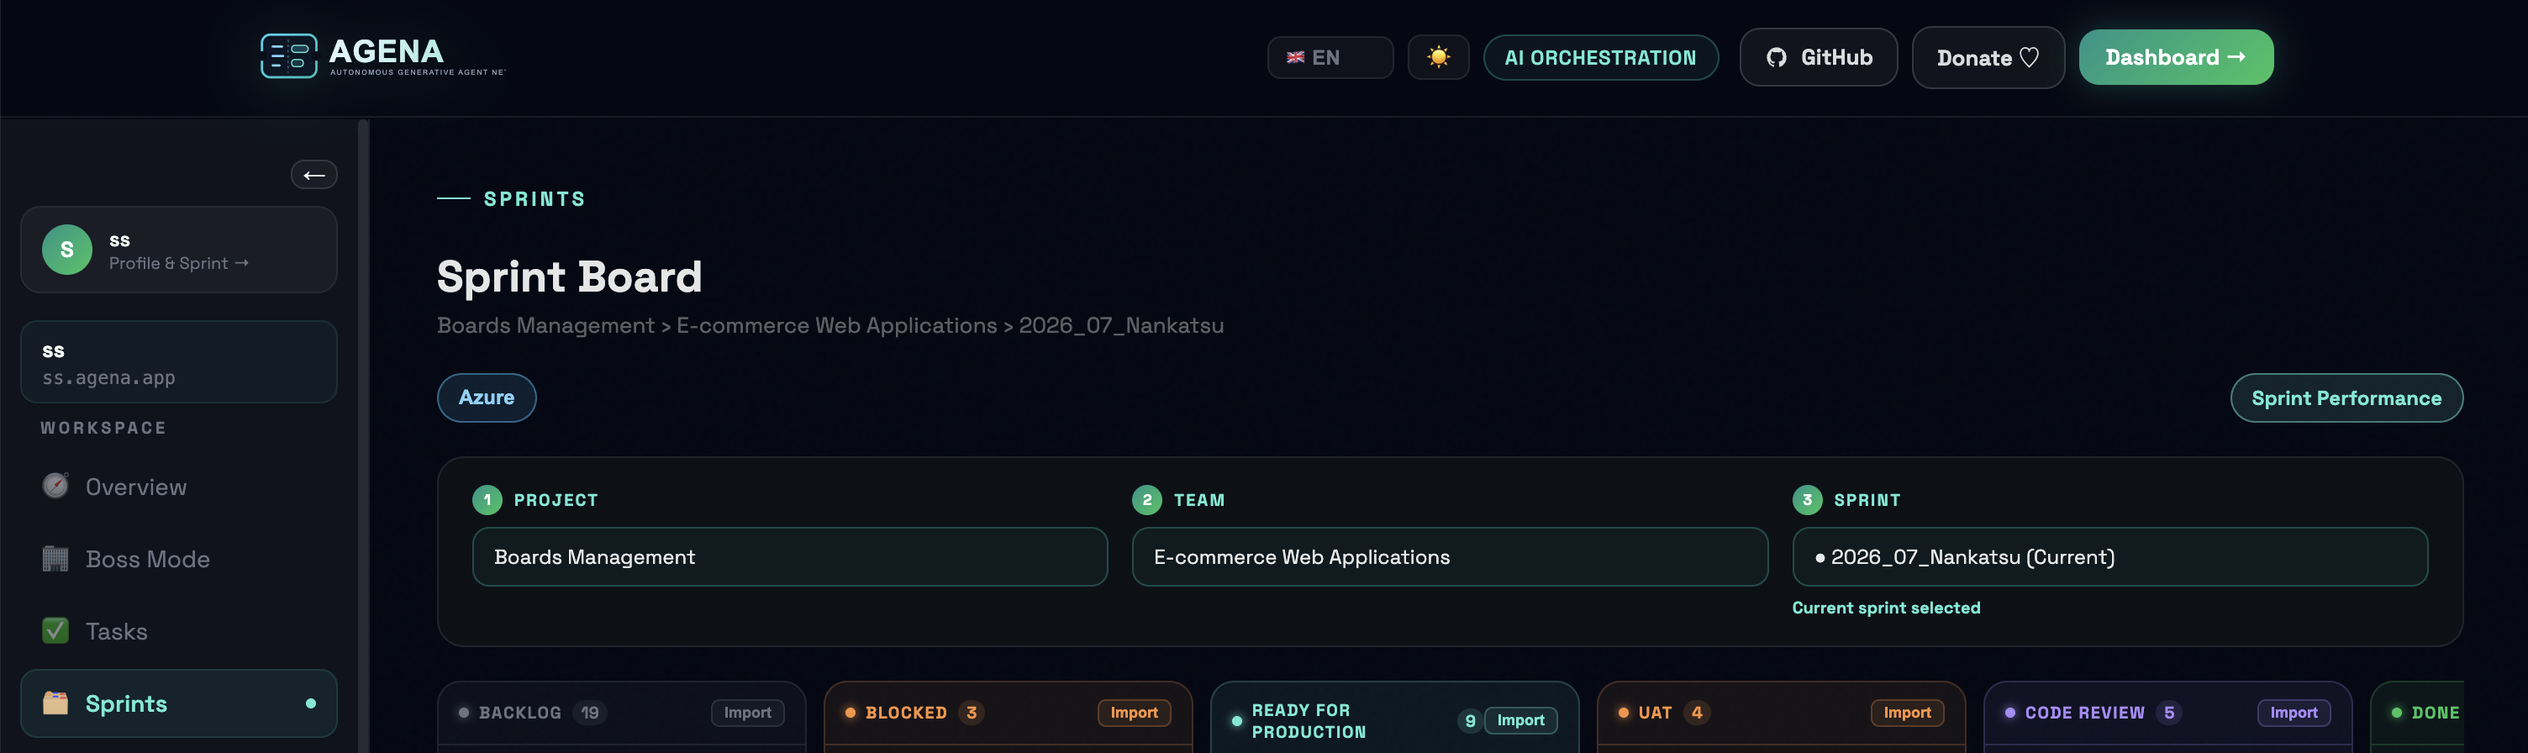The image size is (2528, 753).
Task: Click the DONE column header
Action: (x=2435, y=713)
